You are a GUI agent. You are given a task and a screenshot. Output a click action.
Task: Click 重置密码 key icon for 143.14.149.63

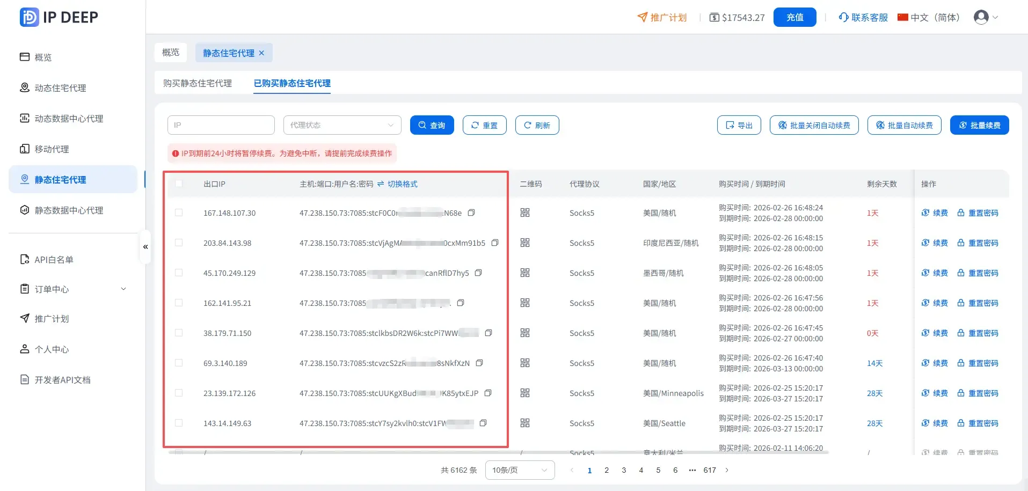[x=960, y=423]
